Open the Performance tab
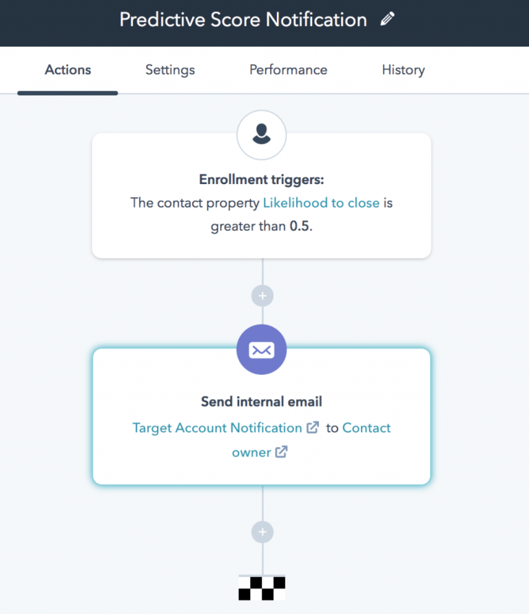This screenshot has height=614, width=529. coord(288,70)
